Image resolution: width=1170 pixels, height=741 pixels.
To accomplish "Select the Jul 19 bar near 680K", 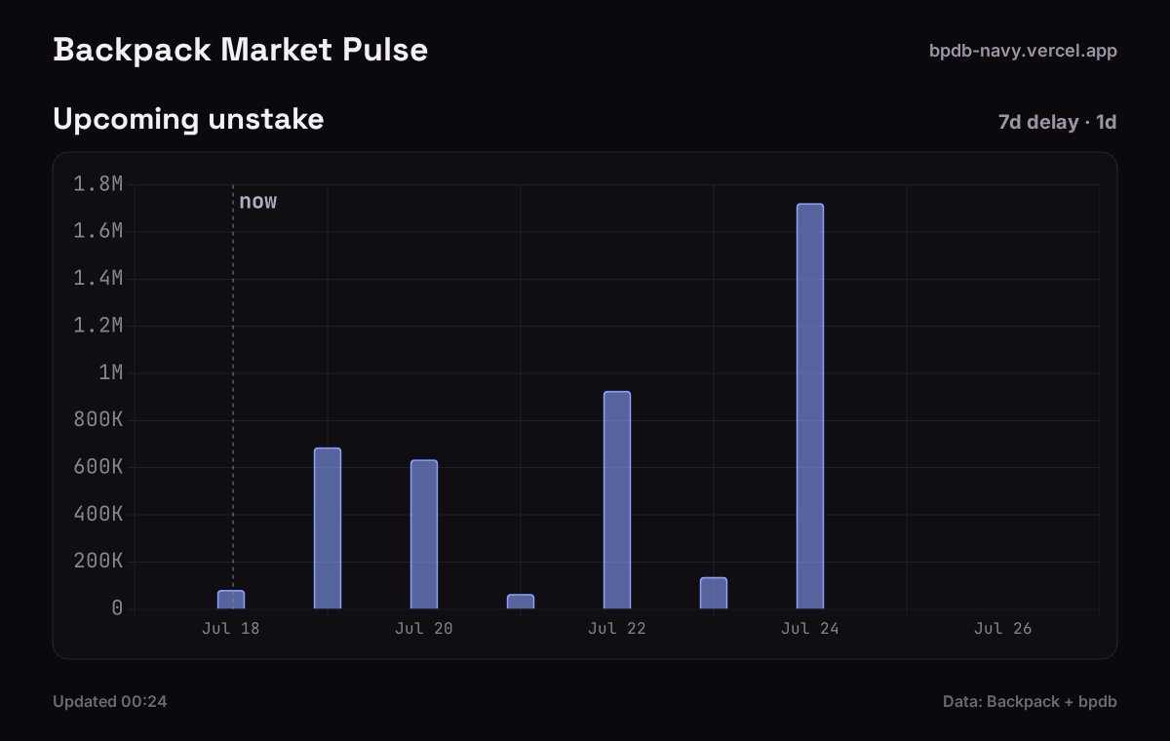I will (x=328, y=528).
